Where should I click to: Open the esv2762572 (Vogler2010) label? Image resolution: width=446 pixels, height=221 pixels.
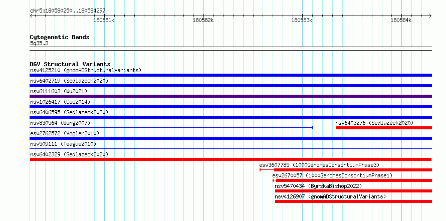(x=65, y=133)
